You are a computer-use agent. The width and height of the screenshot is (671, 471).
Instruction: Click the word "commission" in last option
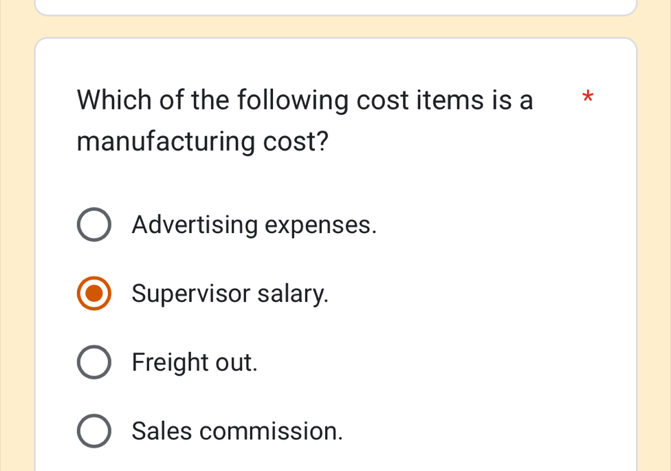pyautogui.click(x=272, y=431)
